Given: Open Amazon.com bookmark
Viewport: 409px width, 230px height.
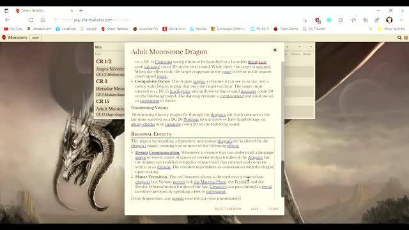Looking at the screenshot, I should (39, 29).
